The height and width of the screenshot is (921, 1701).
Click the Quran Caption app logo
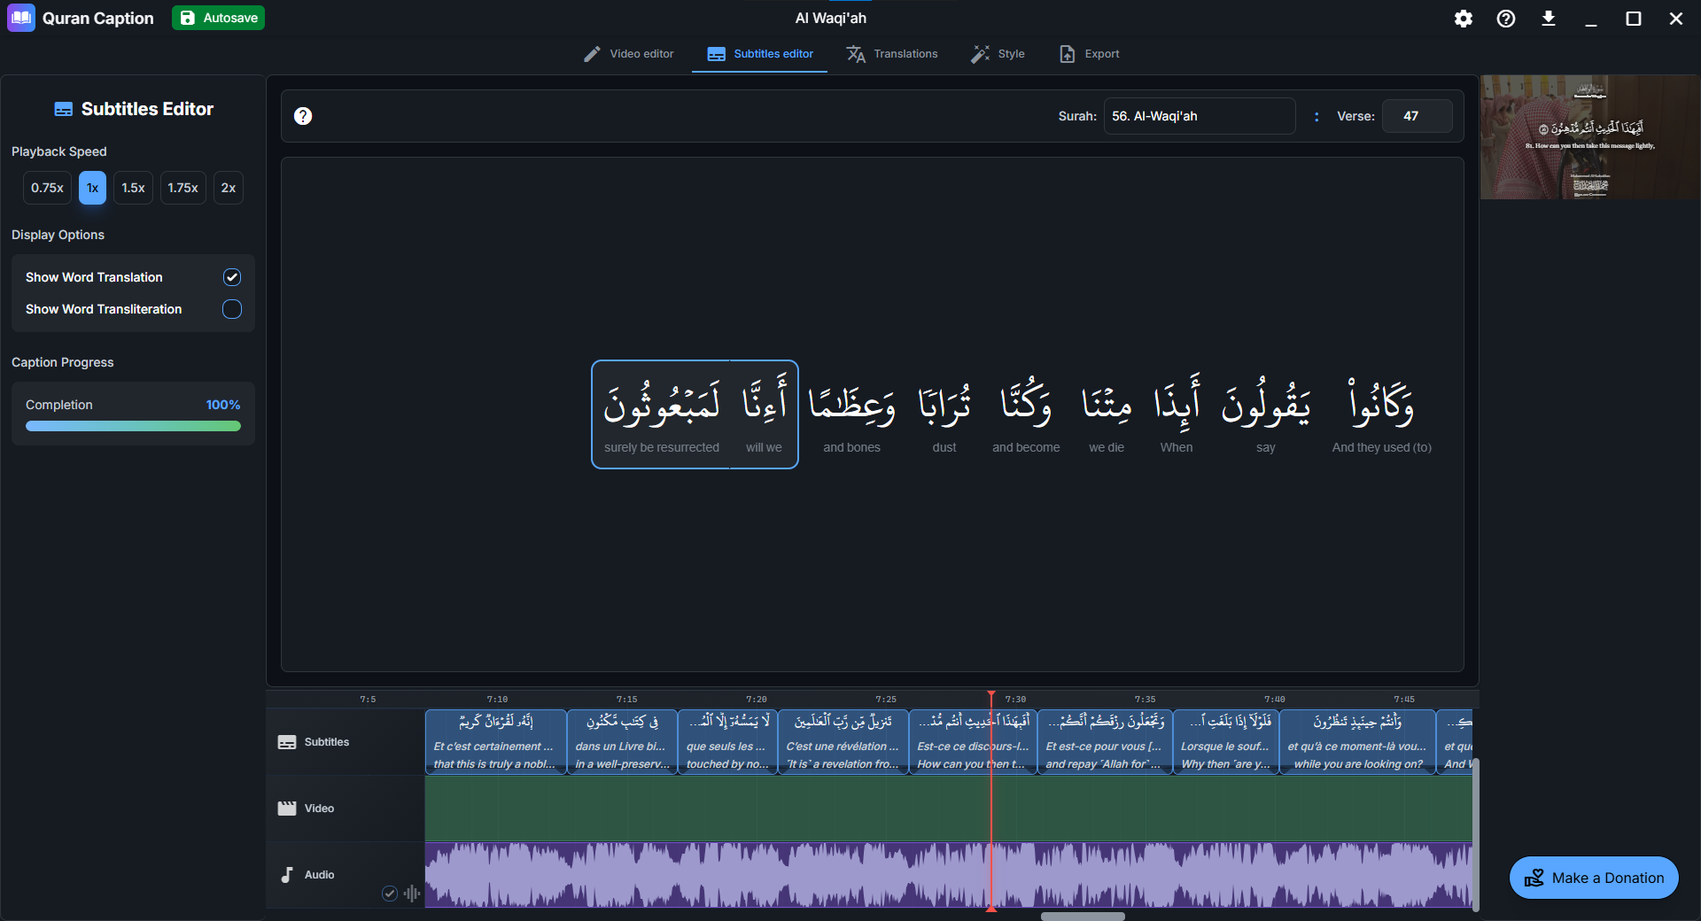(x=20, y=18)
